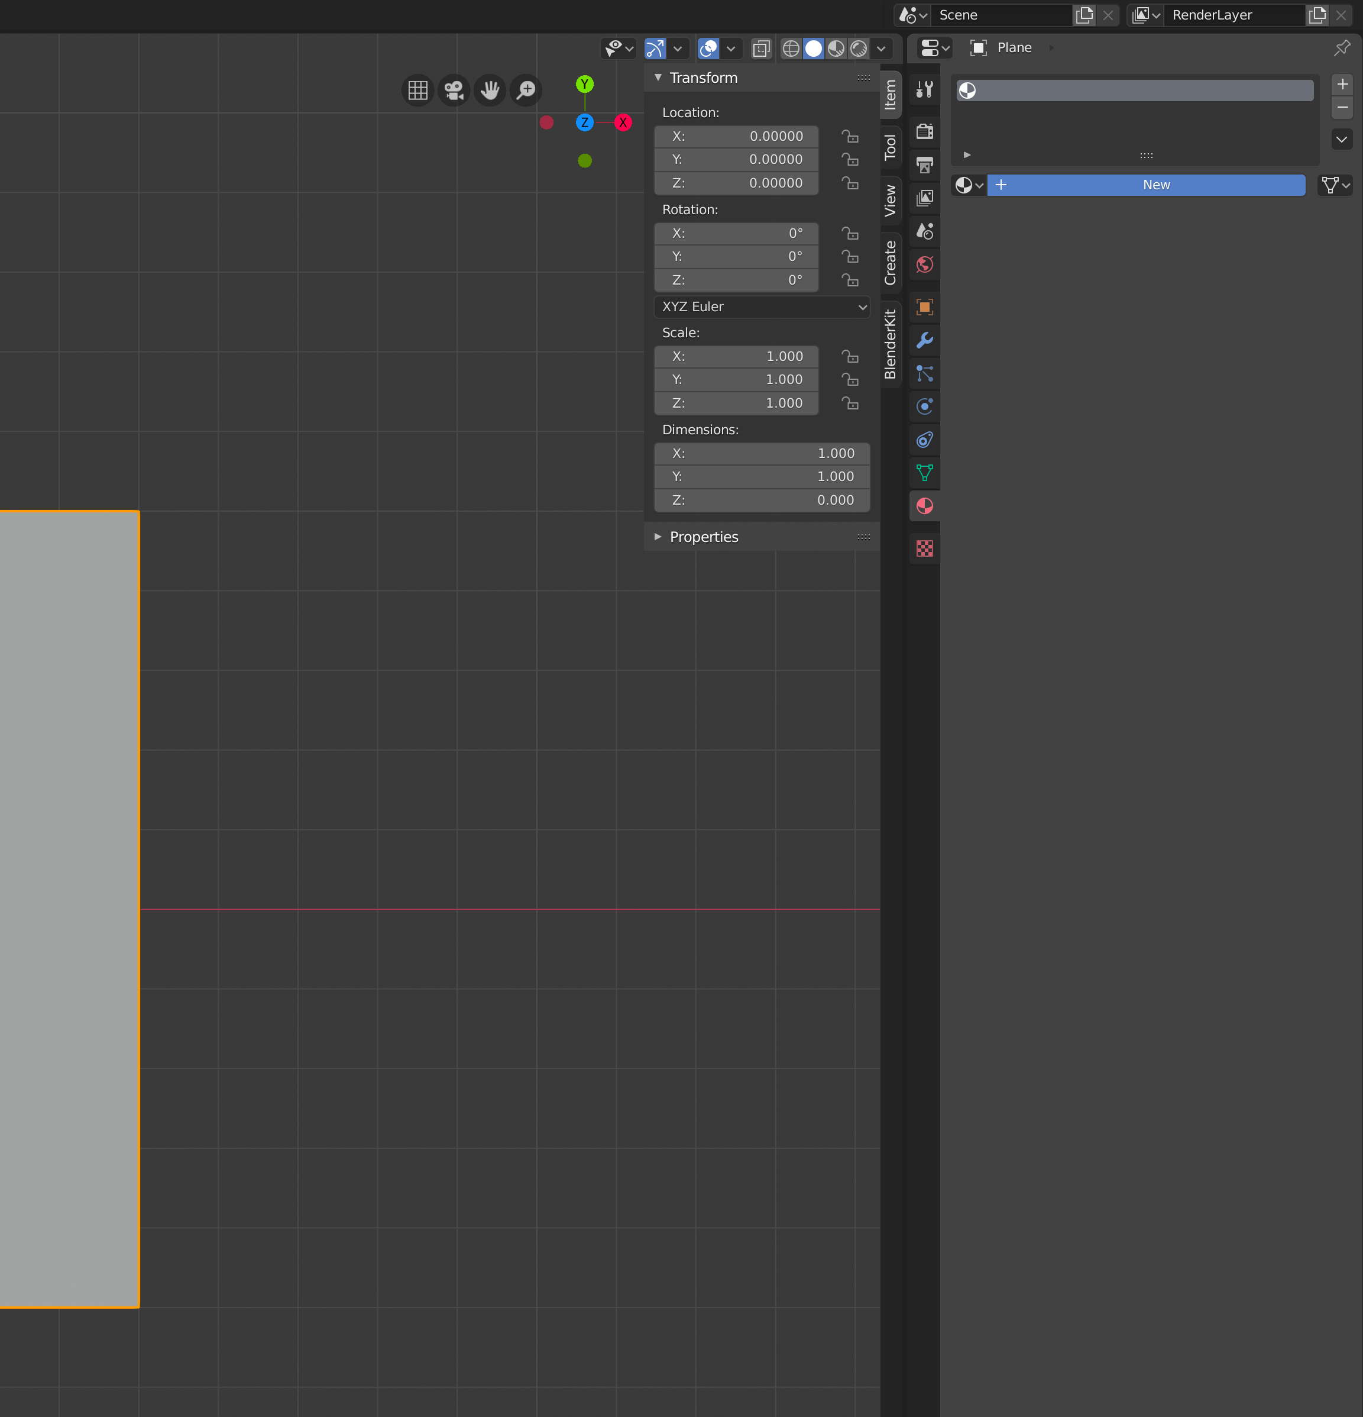Image resolution: width=1363 pixels, height=1417 pixels.
Task: Open the Object properties tab icon
Action: tap(924, 307)
